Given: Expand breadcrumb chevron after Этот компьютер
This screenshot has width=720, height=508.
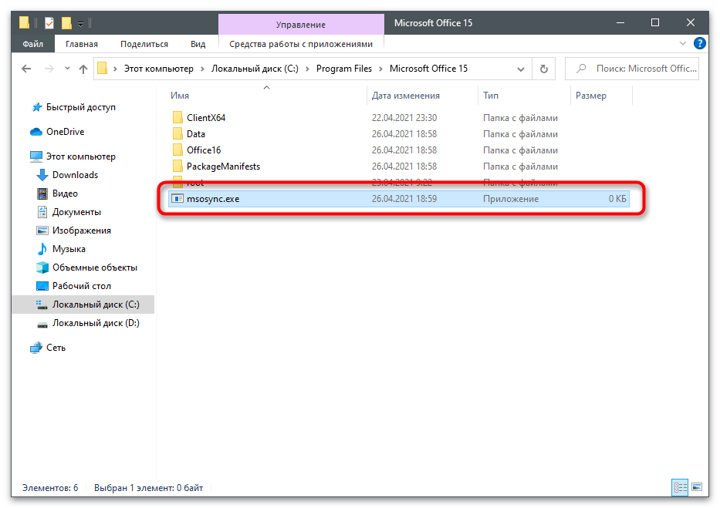Looking at the screenshot, I should pos(202,69).
